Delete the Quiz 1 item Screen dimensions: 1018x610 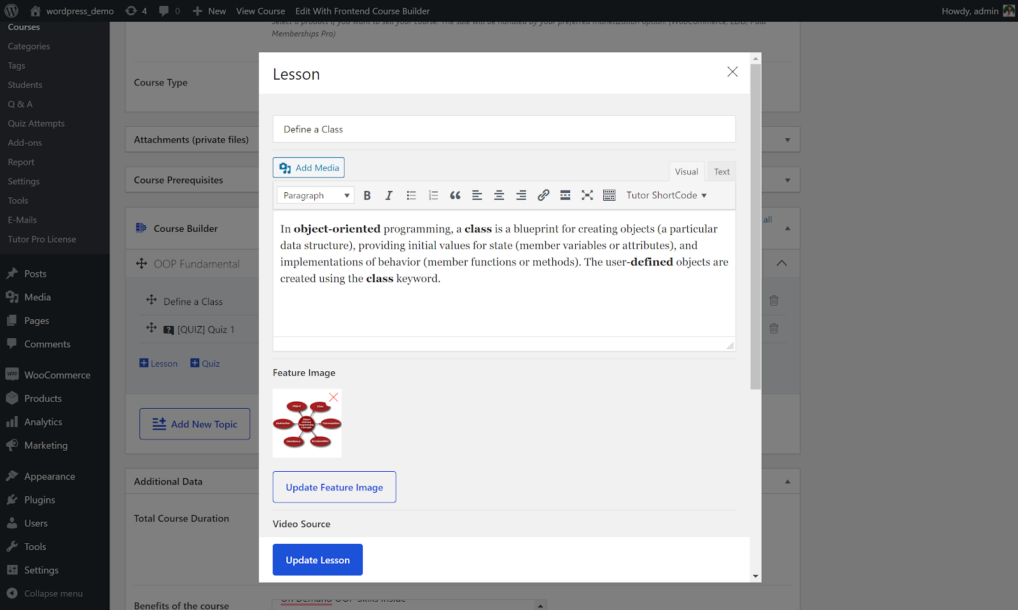(x=774, y=329)
